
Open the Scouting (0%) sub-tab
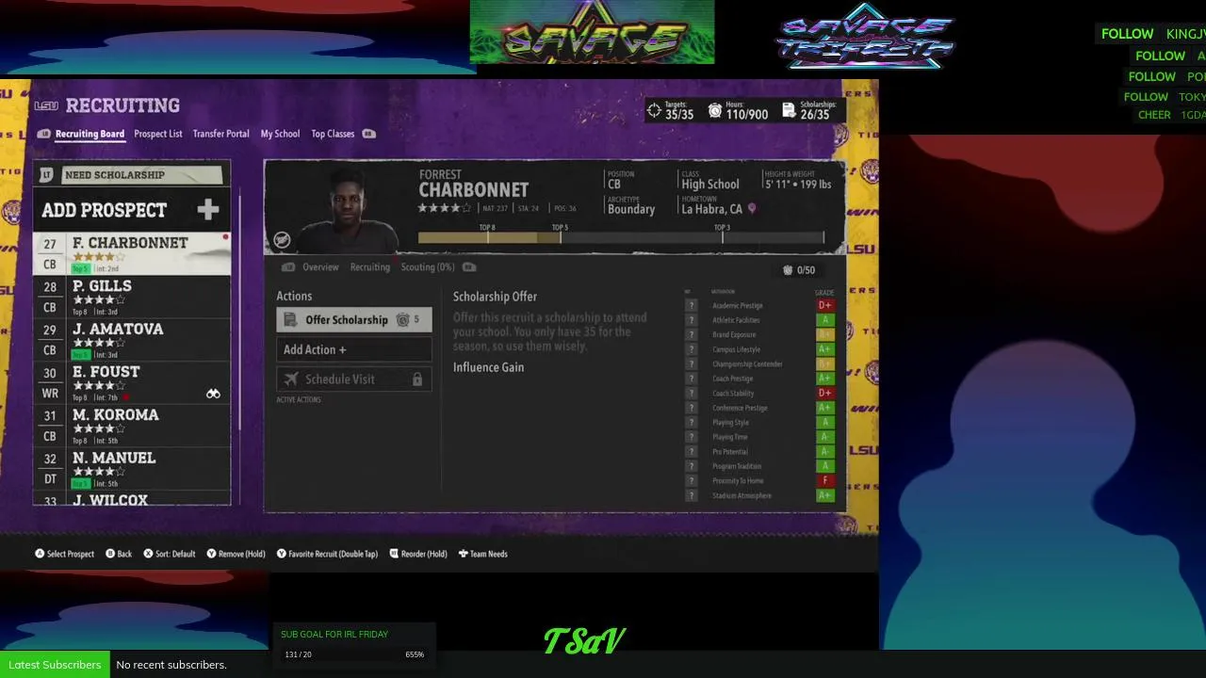(x=428, y=267)
